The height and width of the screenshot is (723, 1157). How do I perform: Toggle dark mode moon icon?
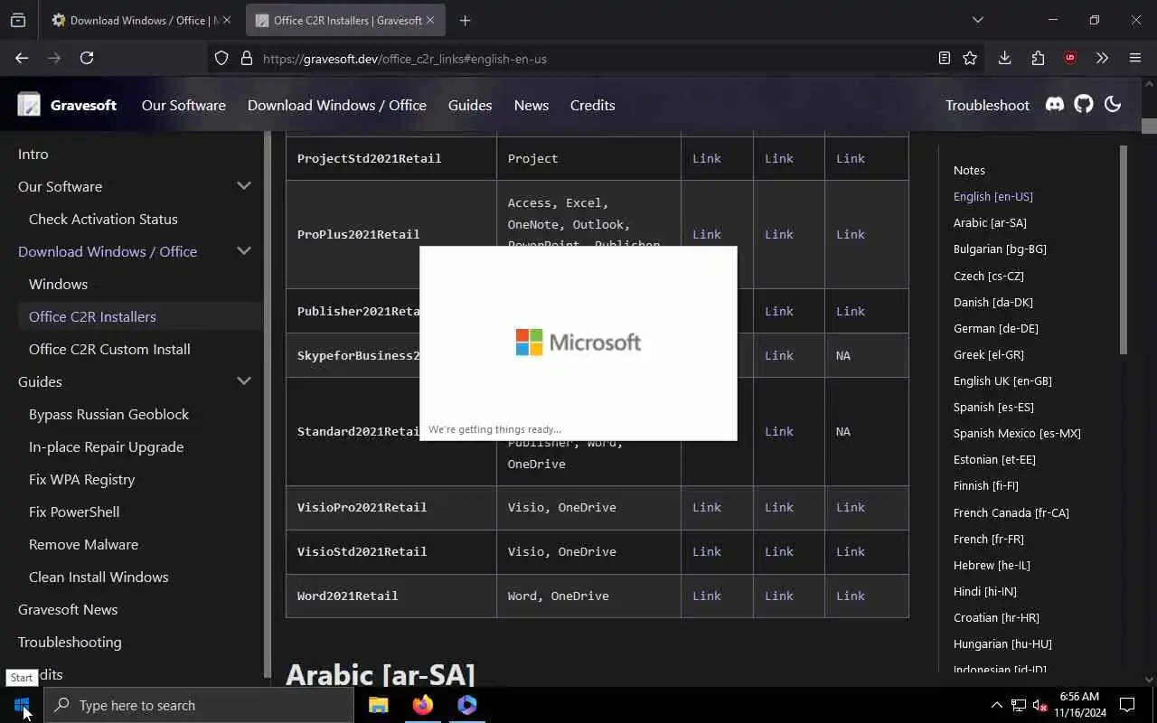tap(1113, 105)
